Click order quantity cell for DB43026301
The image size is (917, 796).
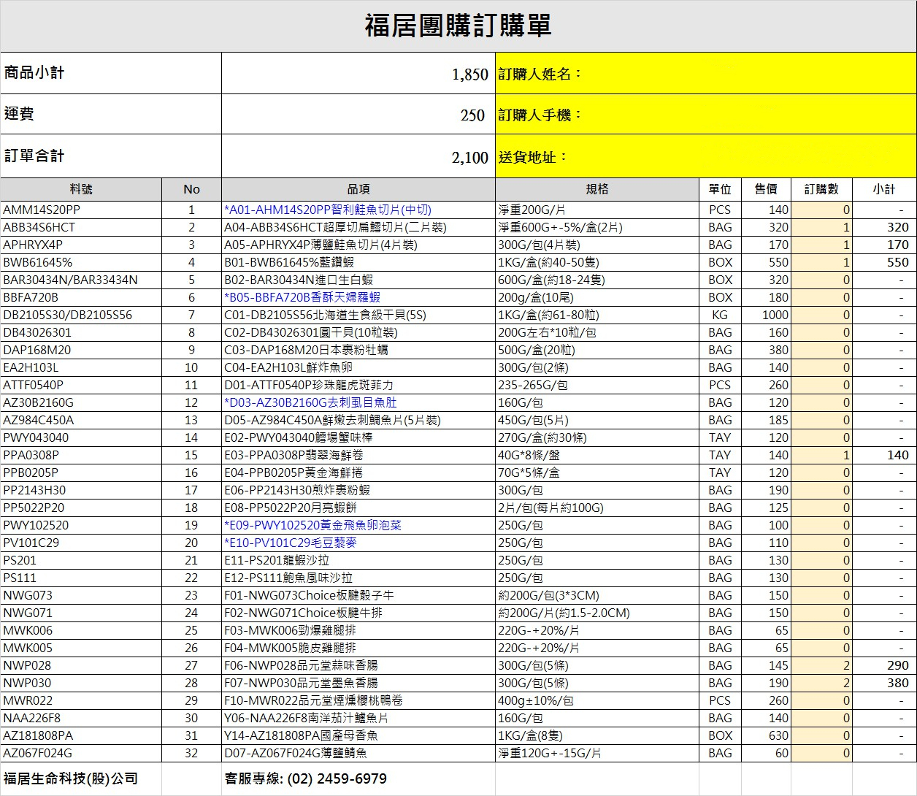point(821,332)
